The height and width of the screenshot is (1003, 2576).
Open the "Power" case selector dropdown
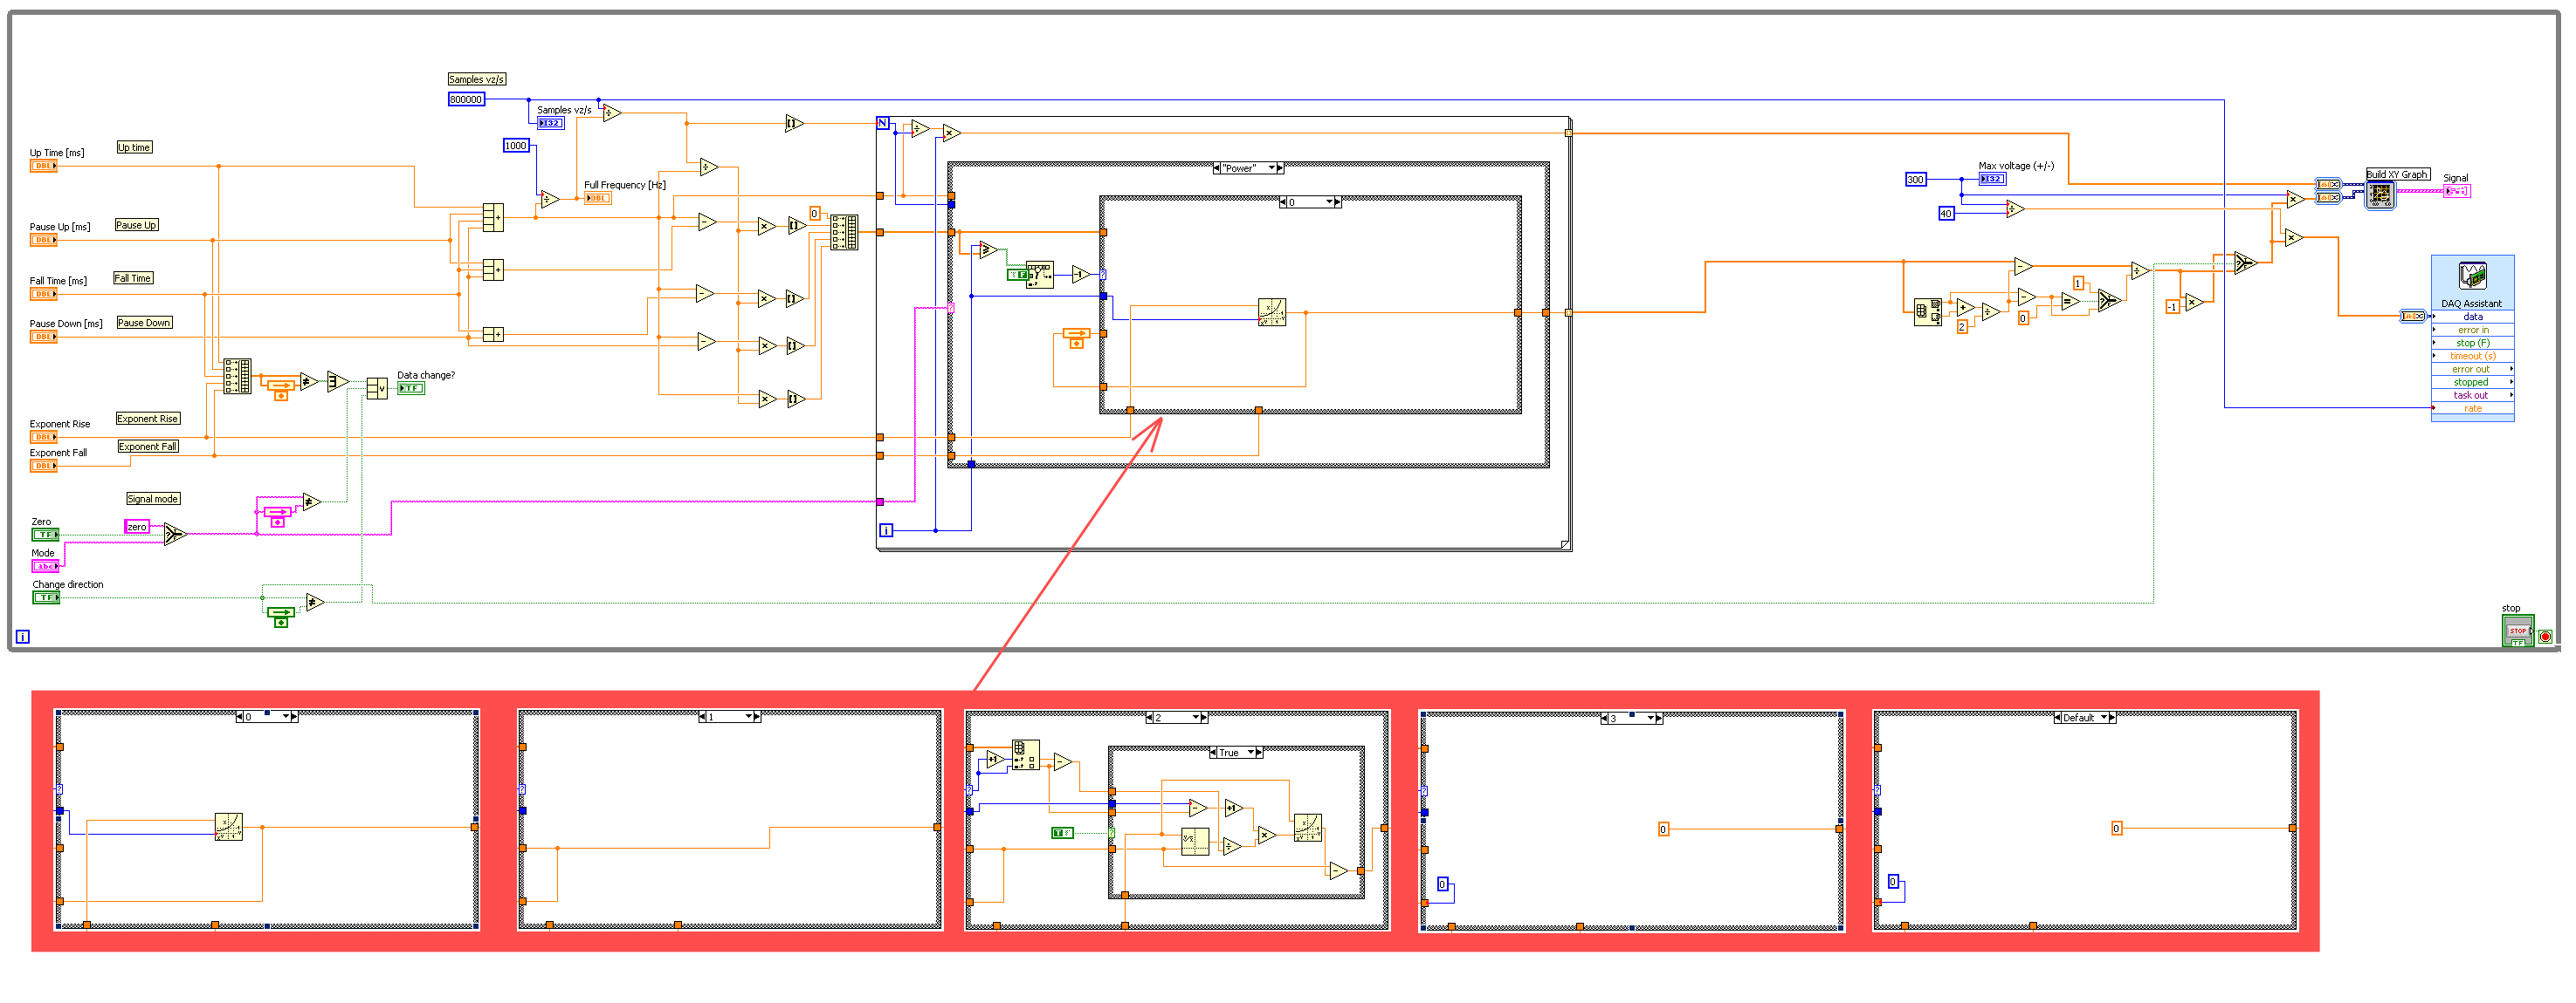(1247, 167)
